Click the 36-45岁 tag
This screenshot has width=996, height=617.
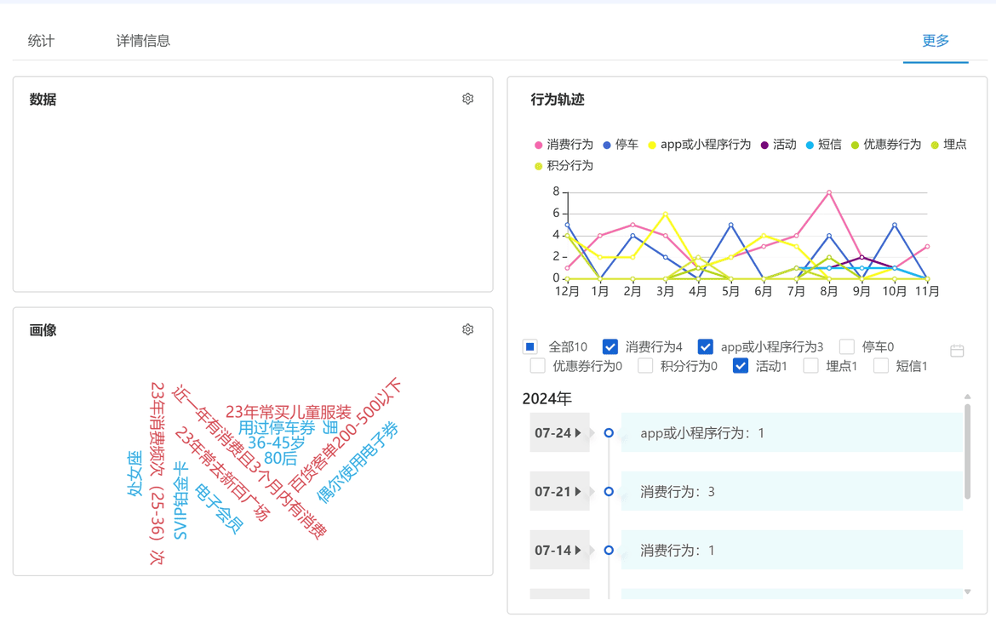[x=277, y=443]
